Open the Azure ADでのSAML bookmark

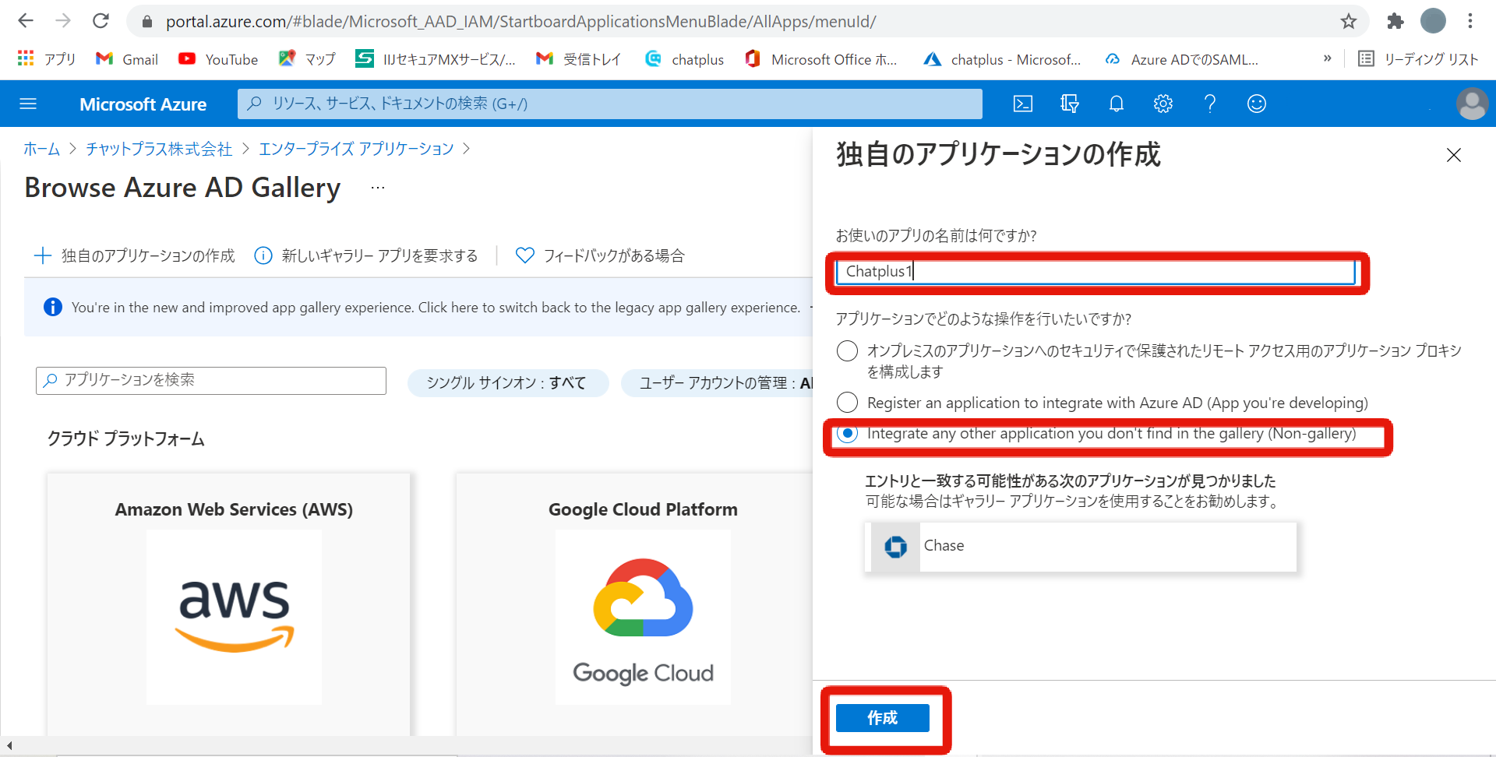(x=1181, y=59)
